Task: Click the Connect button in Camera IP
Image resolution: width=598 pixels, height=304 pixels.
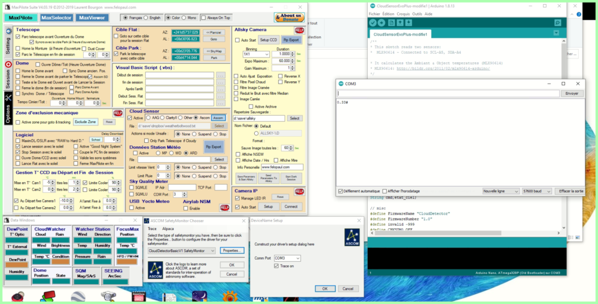Action: pyautogui.click(x=291, y=207)
